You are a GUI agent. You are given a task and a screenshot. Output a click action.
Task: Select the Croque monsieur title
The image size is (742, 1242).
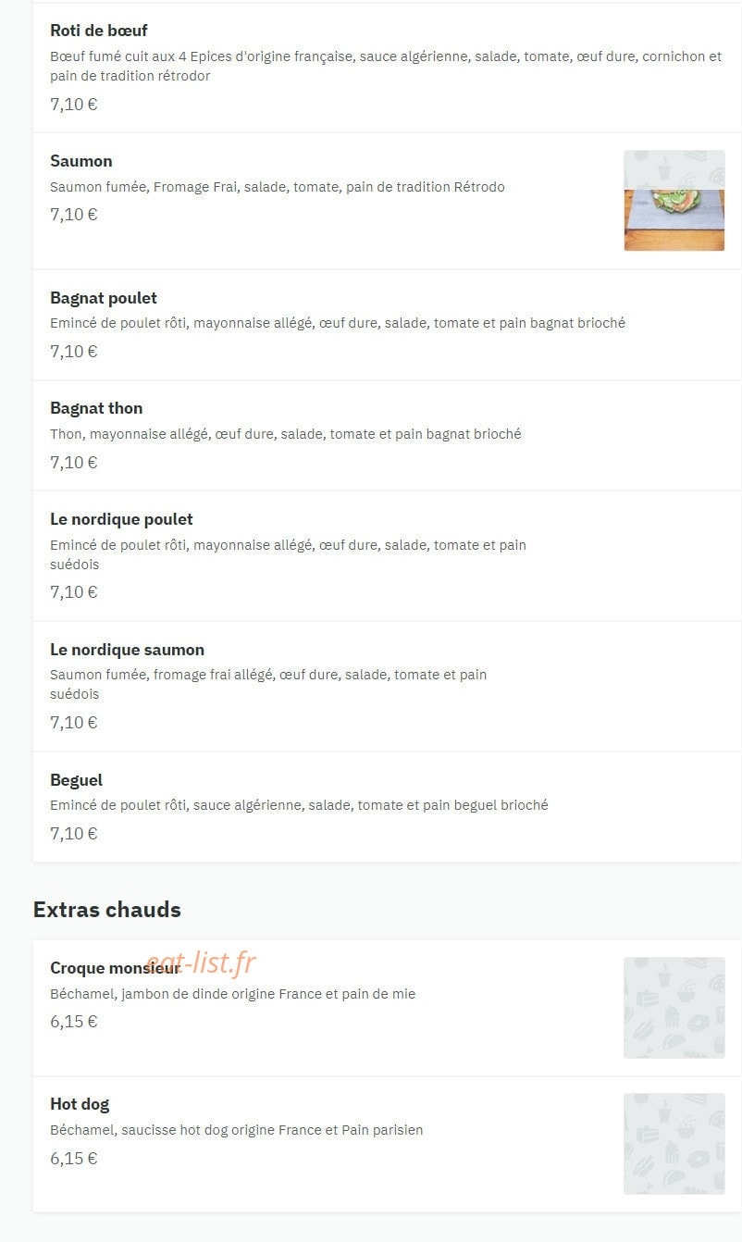click(115, 968)
